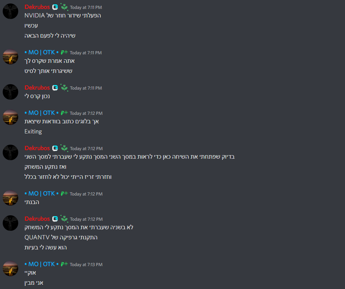Click the controller badge on MO | OTK's 7:11 PM message
345x289 pixels.
(x=64, y=52)
